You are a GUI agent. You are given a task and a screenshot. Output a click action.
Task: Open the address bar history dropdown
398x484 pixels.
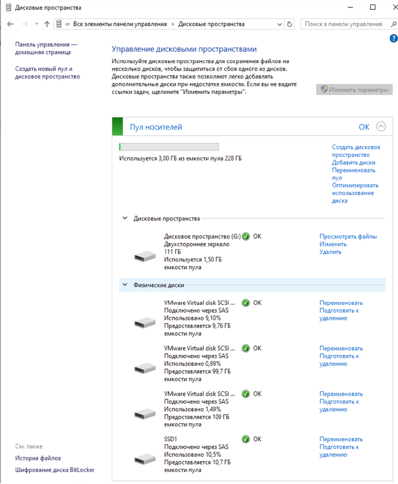(279, 24)
